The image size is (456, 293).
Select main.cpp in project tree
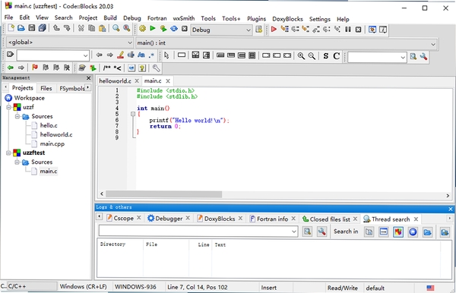(x=52, y=143)
